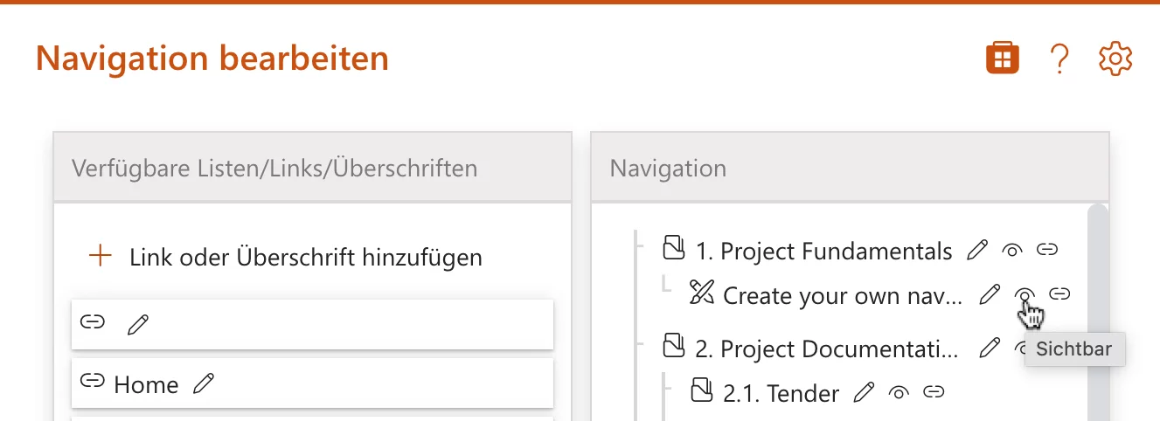Select the 1. Project Fundamentals tree node
This screenshot has height=421, width=1160.
[x=823, y=252]
